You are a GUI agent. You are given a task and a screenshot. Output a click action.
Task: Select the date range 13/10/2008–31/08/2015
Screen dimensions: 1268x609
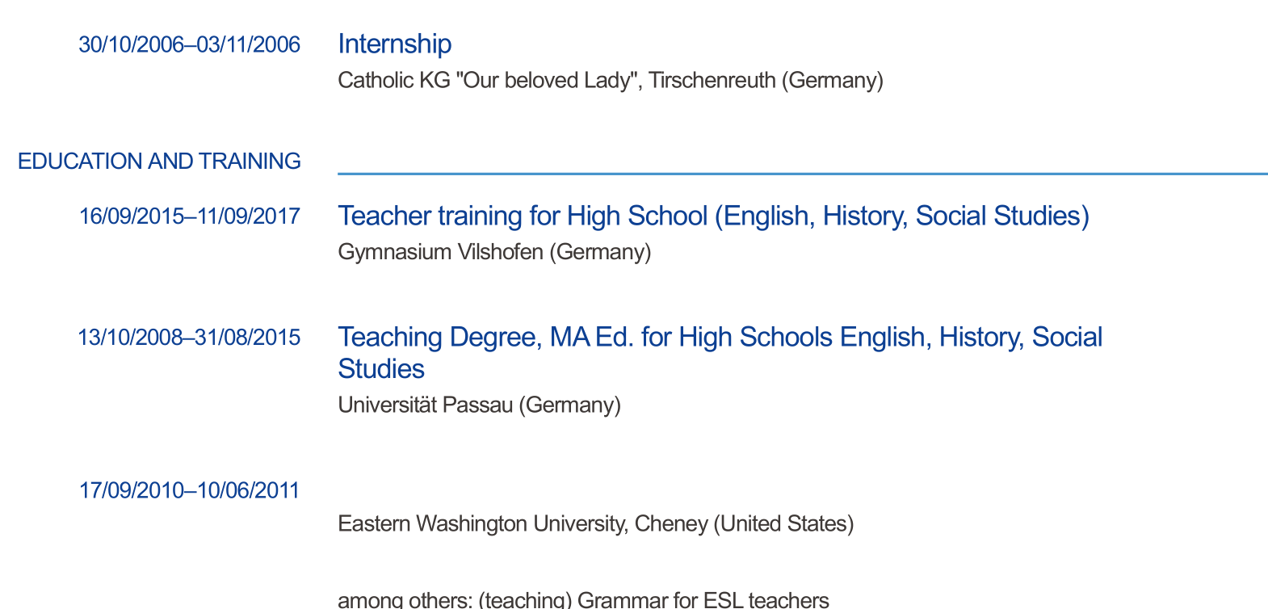(x=189, y=337)
